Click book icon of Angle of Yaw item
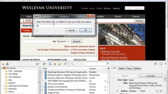The width and height of the screenshot is (168, 94). click(x=45, y=93)
